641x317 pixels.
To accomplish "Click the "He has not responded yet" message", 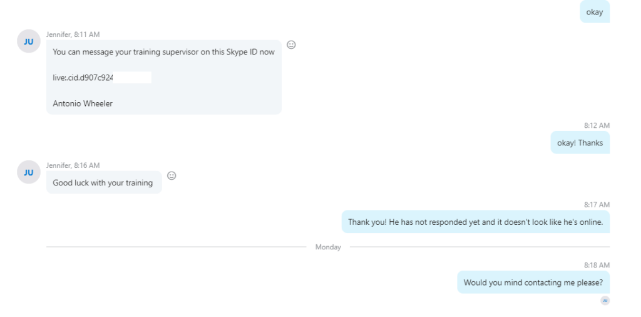I will click(x=475, y=222).
